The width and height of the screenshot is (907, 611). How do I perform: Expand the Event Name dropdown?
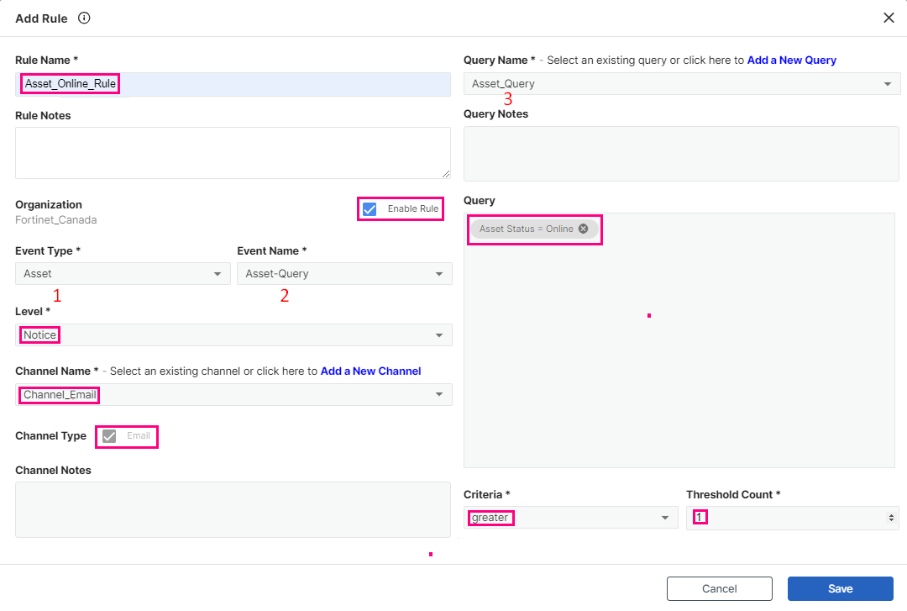coord(344,274)
